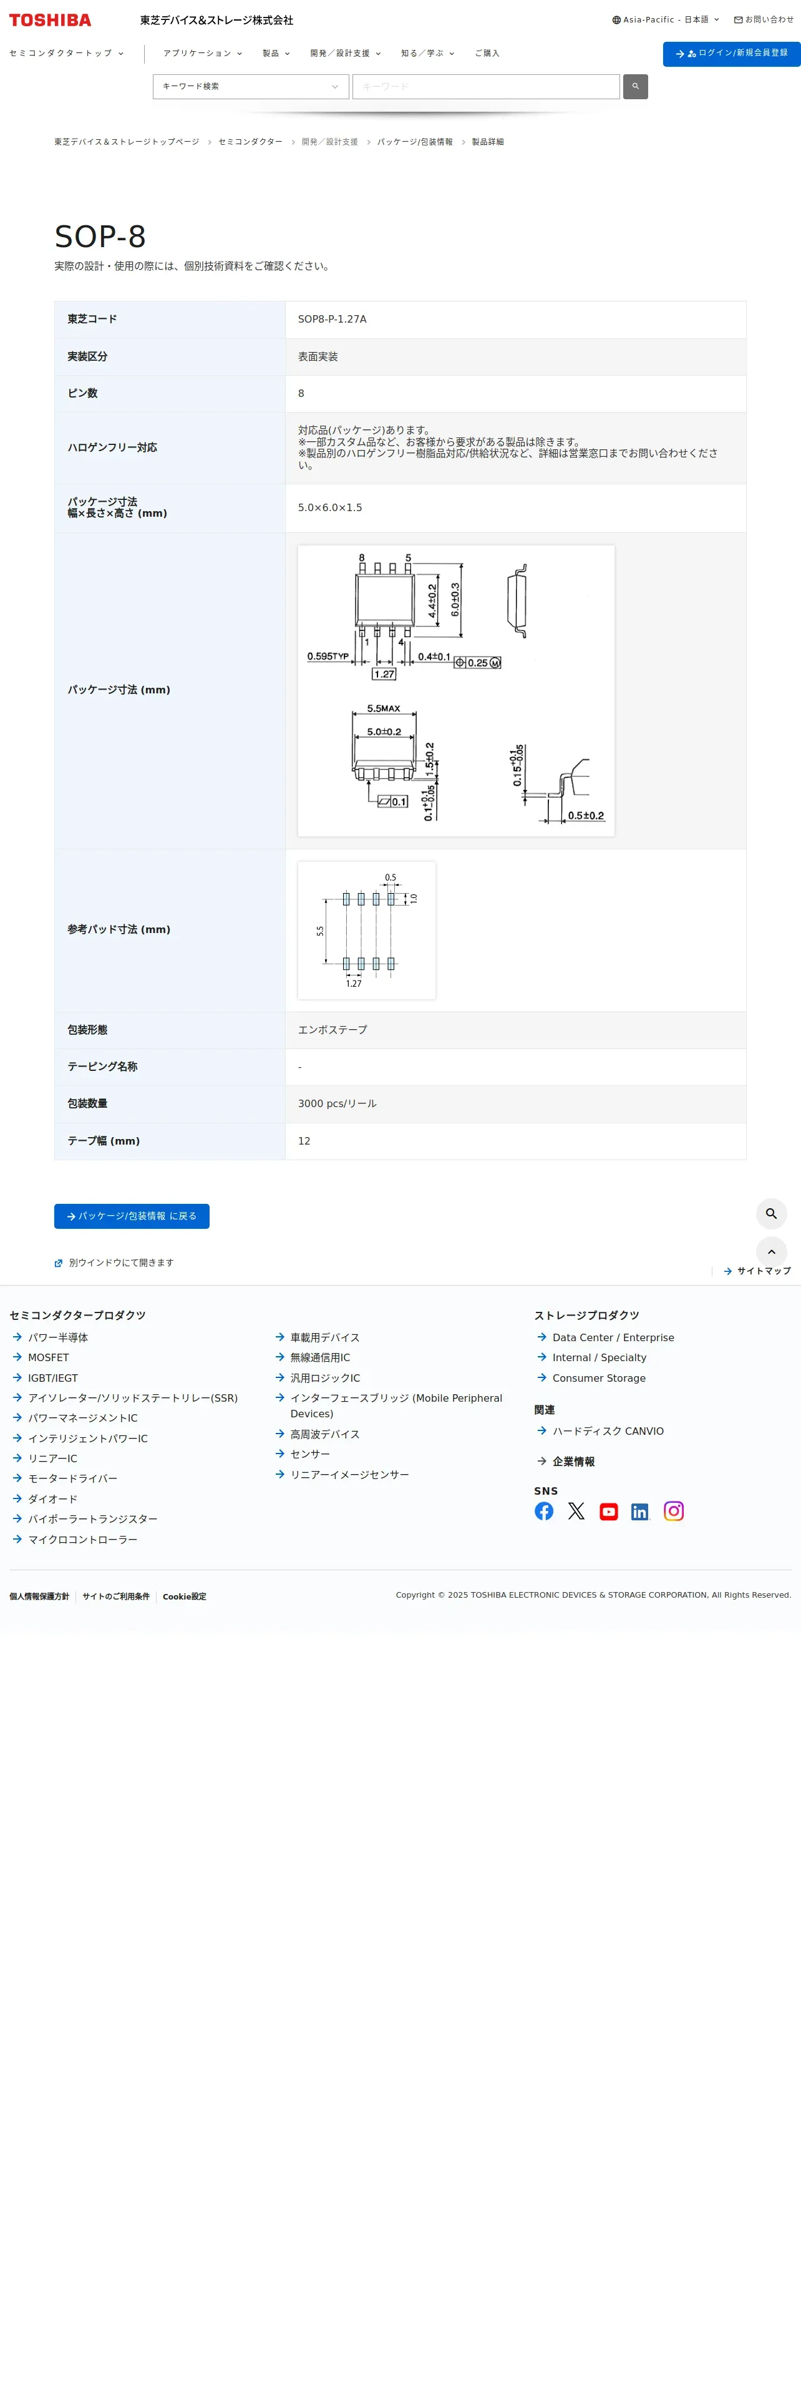Screen dimensions: 801x2404
Task: Open アイソレーター/ソリッドステートリレー(SSR) link
Action: pos(132,1398)
